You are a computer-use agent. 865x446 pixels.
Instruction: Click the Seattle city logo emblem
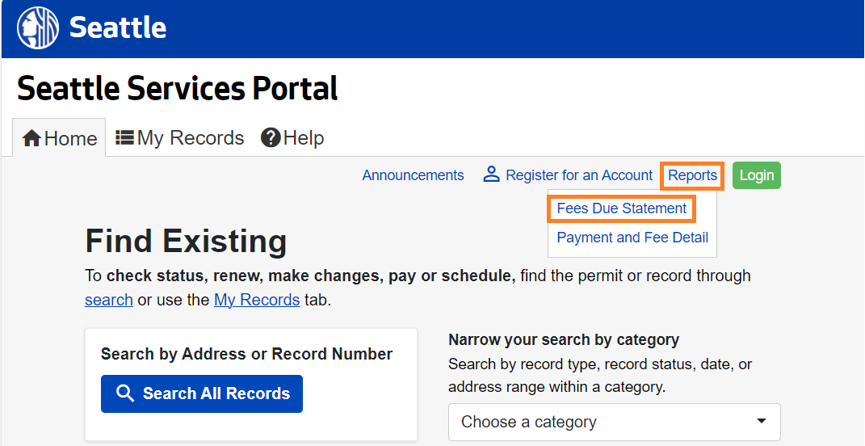click(x=38, y=28)
